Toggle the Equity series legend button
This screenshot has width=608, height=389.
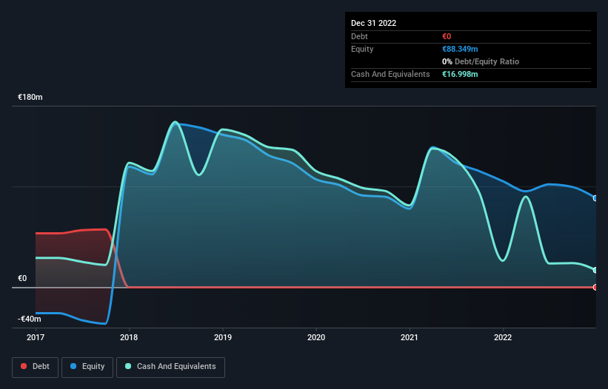87,367
